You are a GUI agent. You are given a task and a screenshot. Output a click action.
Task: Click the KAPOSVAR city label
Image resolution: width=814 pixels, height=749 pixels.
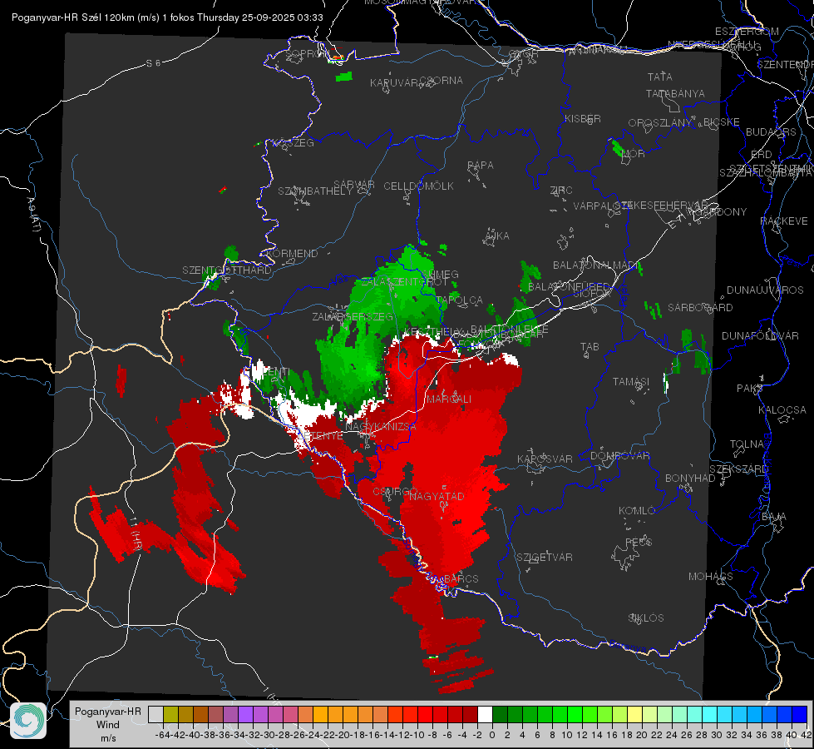click(545, 459)
